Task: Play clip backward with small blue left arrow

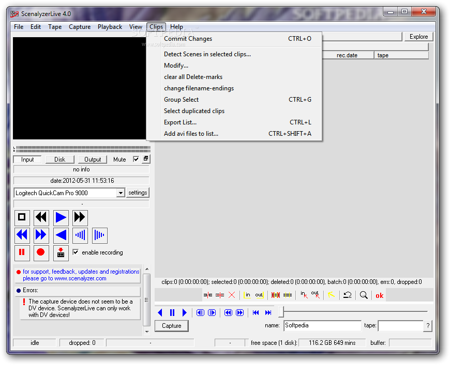Action: coord(160,312)
